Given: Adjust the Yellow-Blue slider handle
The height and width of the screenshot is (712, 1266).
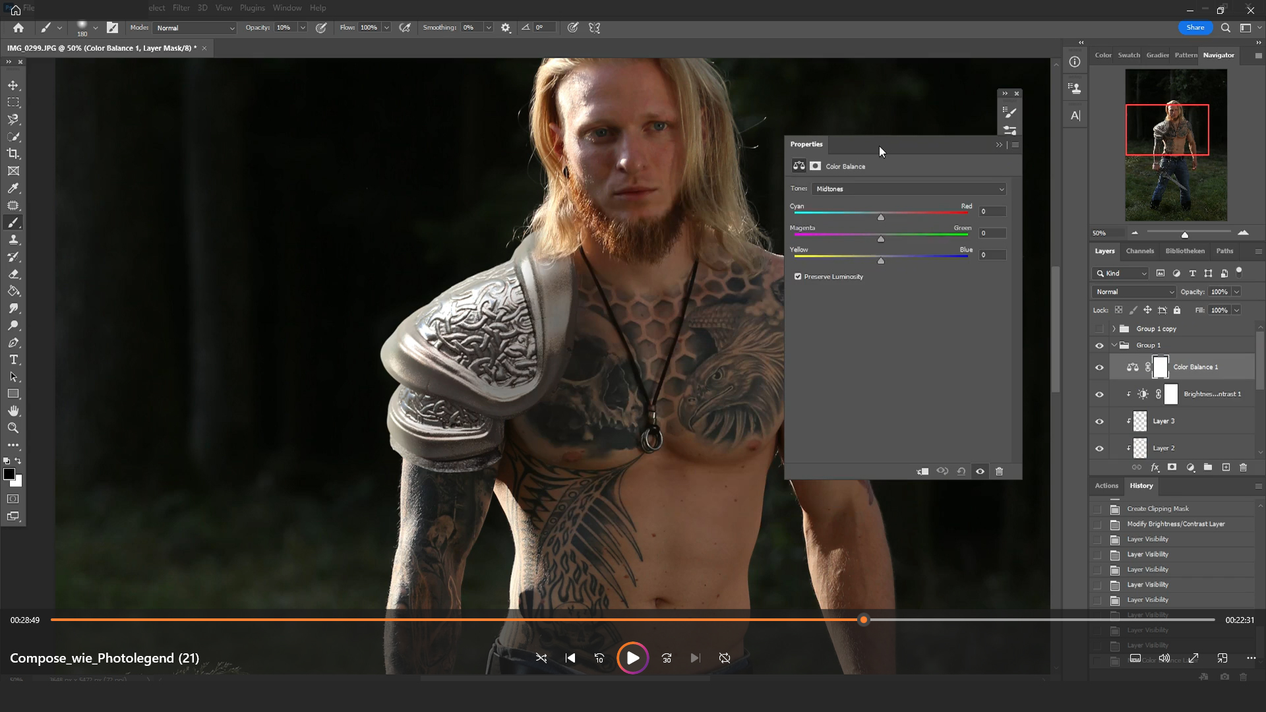Looking at the screenshot, I should click(880, 261).
